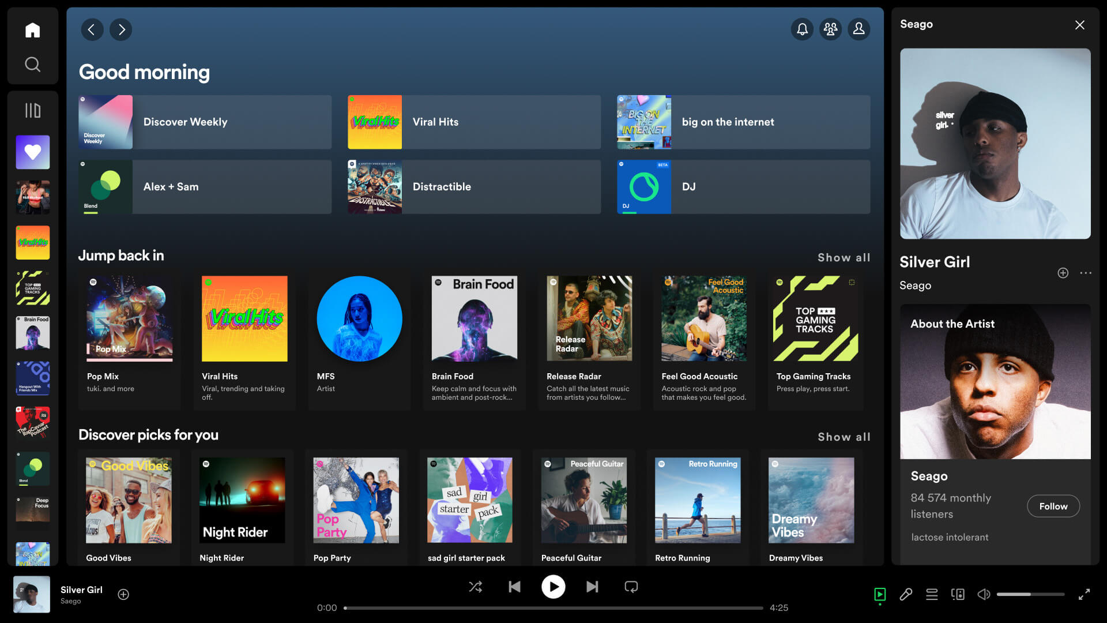This screenshot has height=623, width=1107.
Task: Adjust the volume slider
Action: [1030, 594]
